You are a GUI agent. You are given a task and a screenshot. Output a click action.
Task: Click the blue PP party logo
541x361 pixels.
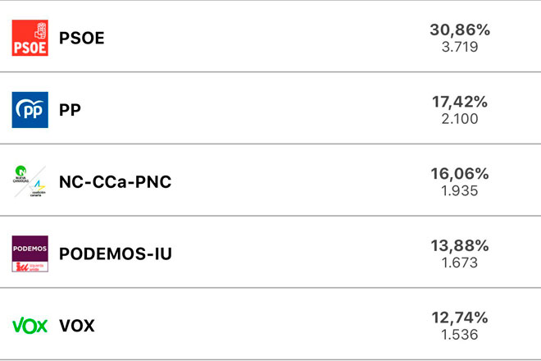pos(30,110)
